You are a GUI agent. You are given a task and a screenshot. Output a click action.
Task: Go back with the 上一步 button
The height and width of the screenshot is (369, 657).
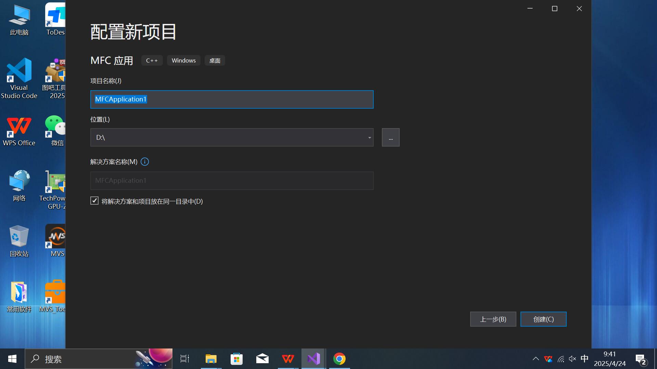point(493,319)
